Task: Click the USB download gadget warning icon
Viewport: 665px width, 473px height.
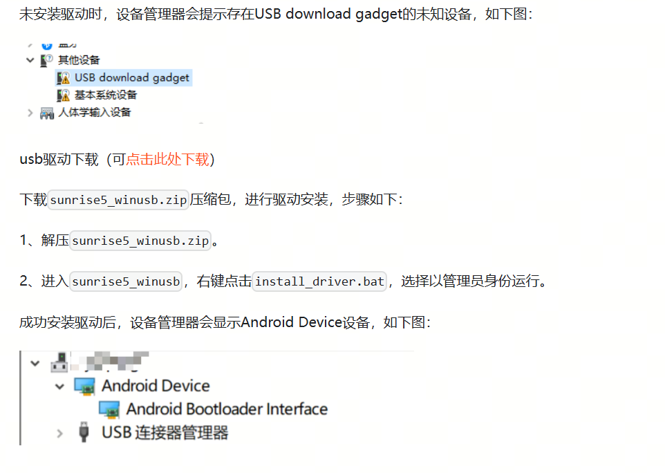Action: (x=63, y=78)
